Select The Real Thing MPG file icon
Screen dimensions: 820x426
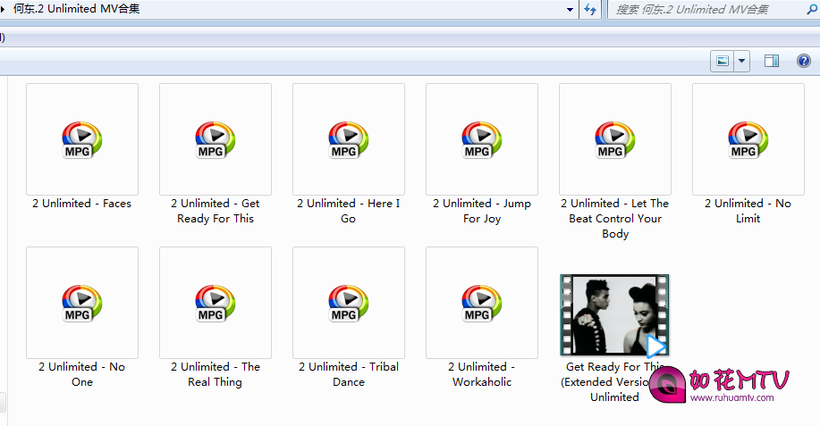click(x=216, y=303)
